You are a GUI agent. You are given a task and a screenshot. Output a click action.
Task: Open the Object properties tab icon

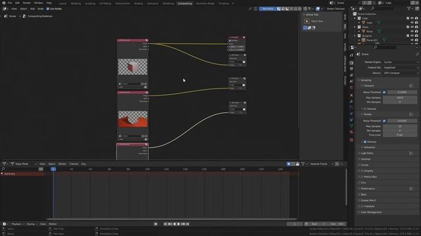[351, 95]
